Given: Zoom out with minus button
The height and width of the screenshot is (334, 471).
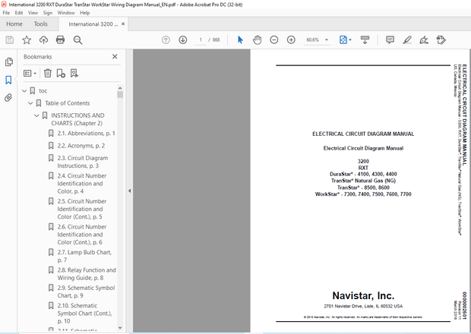Looking at the screenshot, I should 274,40.
